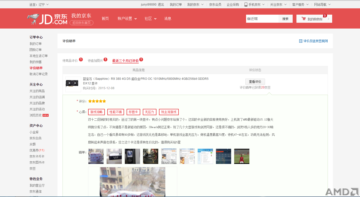
Task: Open the sixth review screenshot thumbnail
Action: coord(187,156)
